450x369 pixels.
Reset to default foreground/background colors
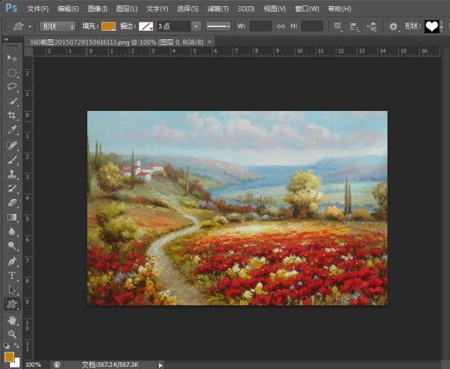[6, 346]
